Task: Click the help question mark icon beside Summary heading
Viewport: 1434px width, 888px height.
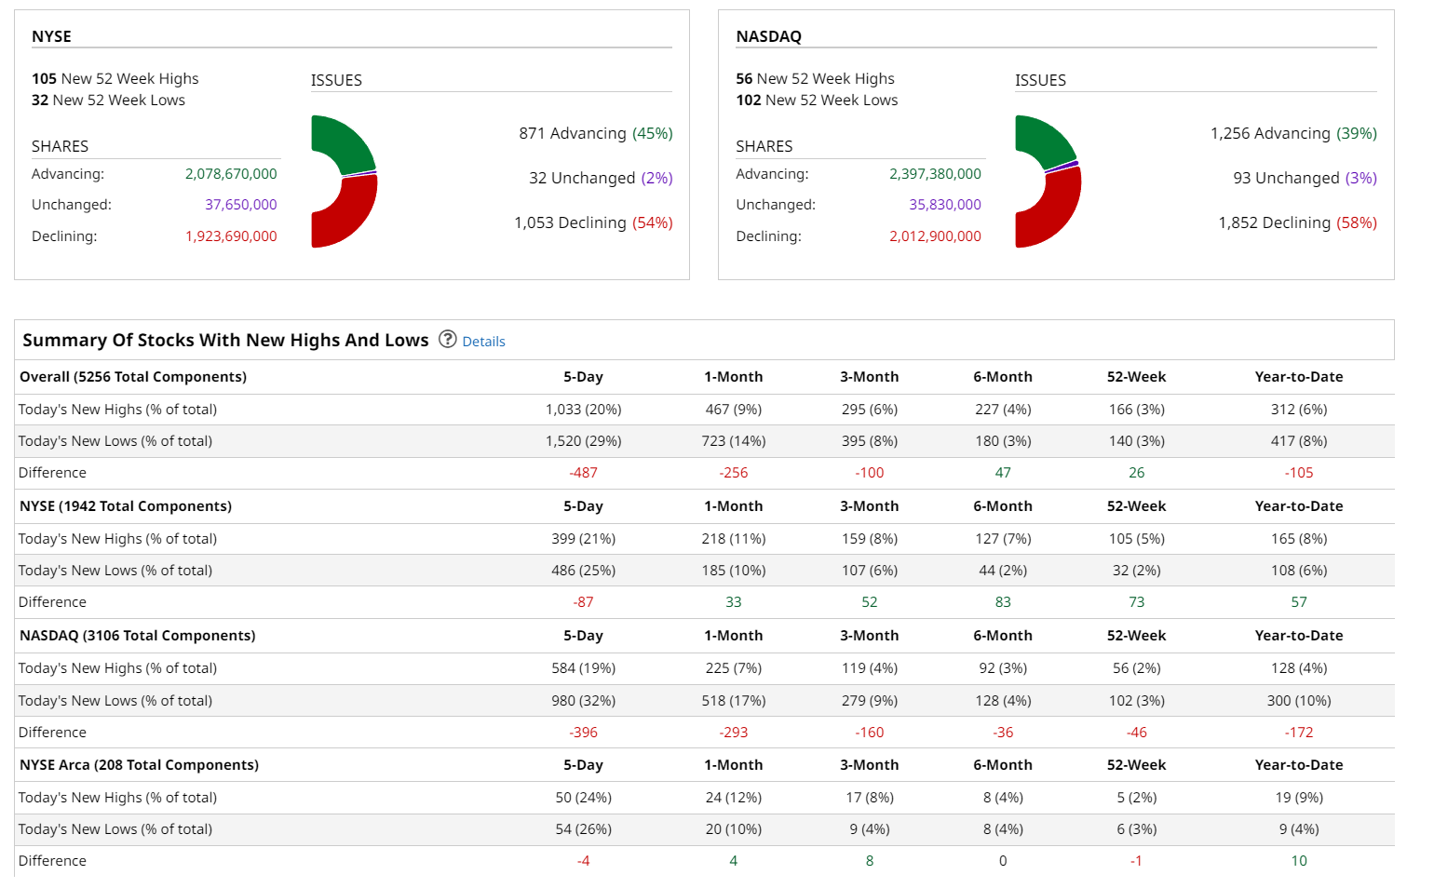Action: click(x=447, y=340)
